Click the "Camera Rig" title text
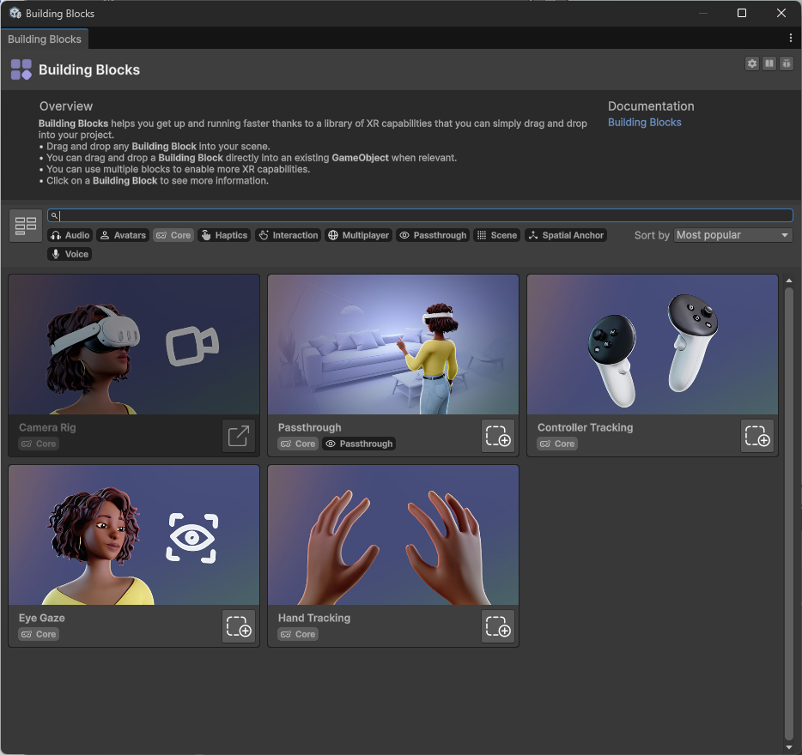 (47, 427)
